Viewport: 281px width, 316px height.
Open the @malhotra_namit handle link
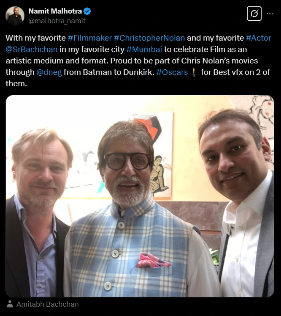[57, 21]
